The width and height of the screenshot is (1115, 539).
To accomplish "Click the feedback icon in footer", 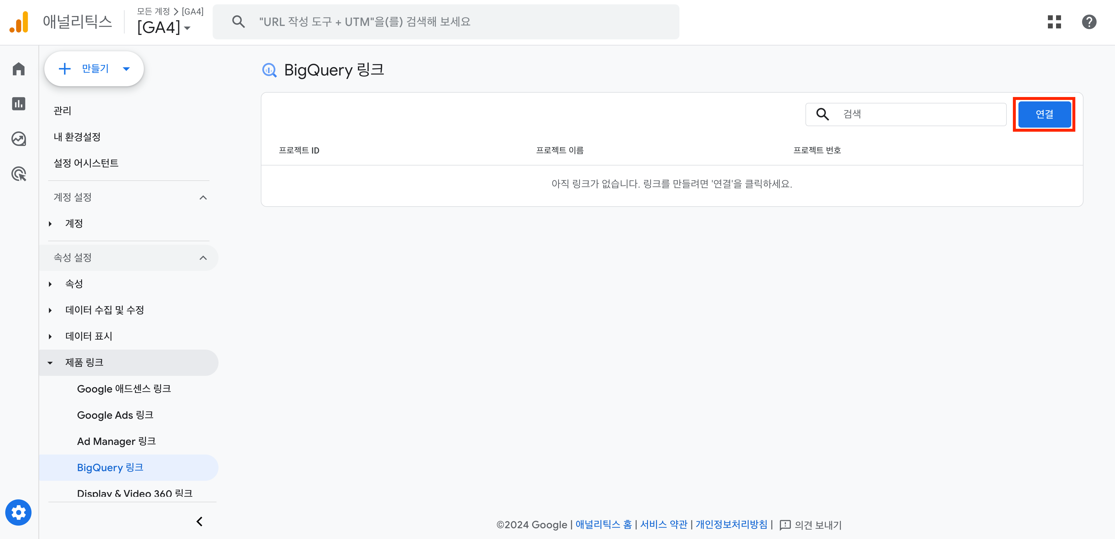I will [785, 525].
